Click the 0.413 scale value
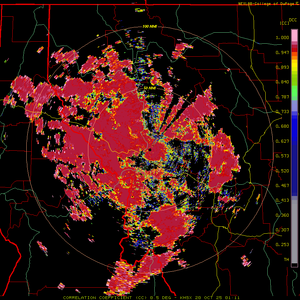The width and height of the screenshot is (300, 300). click(282, 200)
